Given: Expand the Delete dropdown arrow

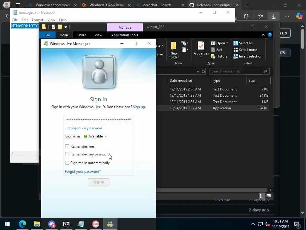Looking at the screenshot, I should (x=163, y=46).
